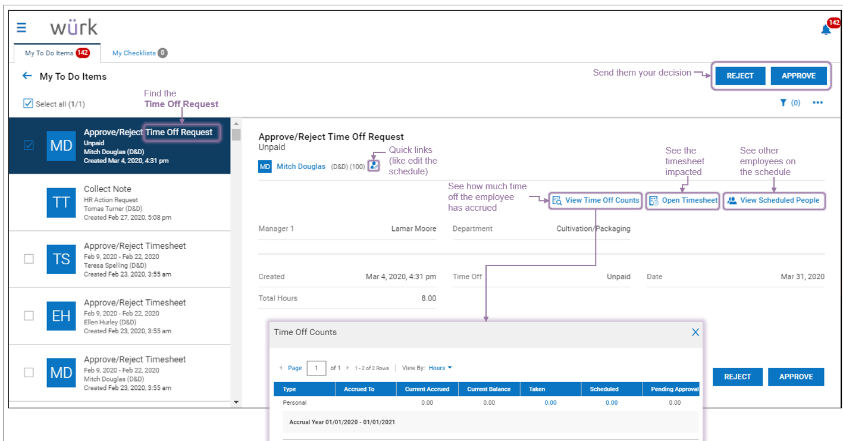Click APPROVE in the top header bar
The image size is (843, 441).
tap(798, 76)
